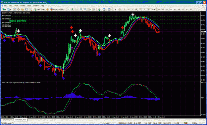Switch timeframe to M1
207x125 pixels.
point(159,9)
